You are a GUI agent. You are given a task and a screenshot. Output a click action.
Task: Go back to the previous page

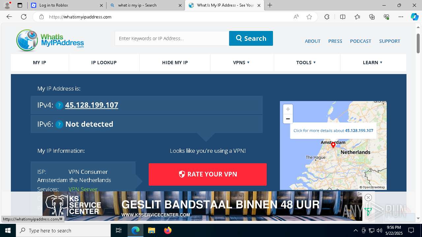point(9,17)
